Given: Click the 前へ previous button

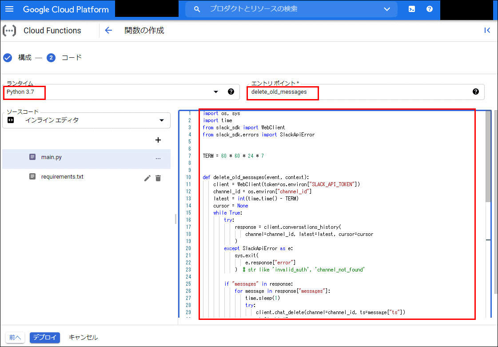Looking at the screenshot, I should [x=15, y=338].
